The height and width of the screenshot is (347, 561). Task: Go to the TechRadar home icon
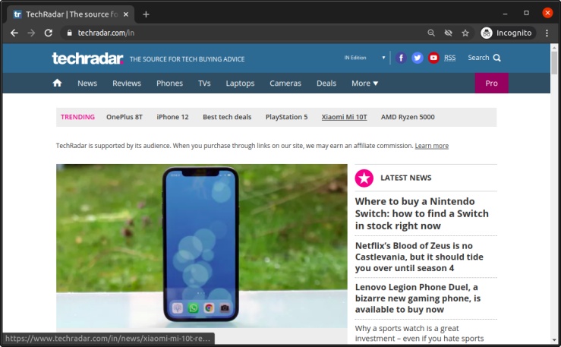pyautogui.click(x=57, y=83)
